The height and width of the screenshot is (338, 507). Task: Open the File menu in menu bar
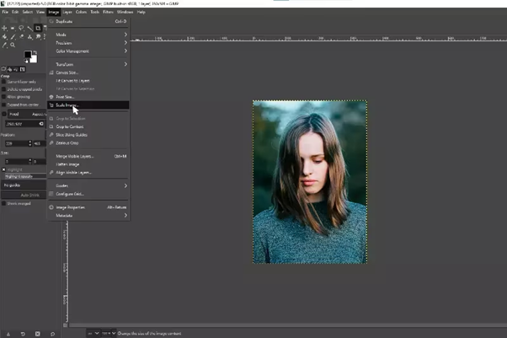coord(5,12)
